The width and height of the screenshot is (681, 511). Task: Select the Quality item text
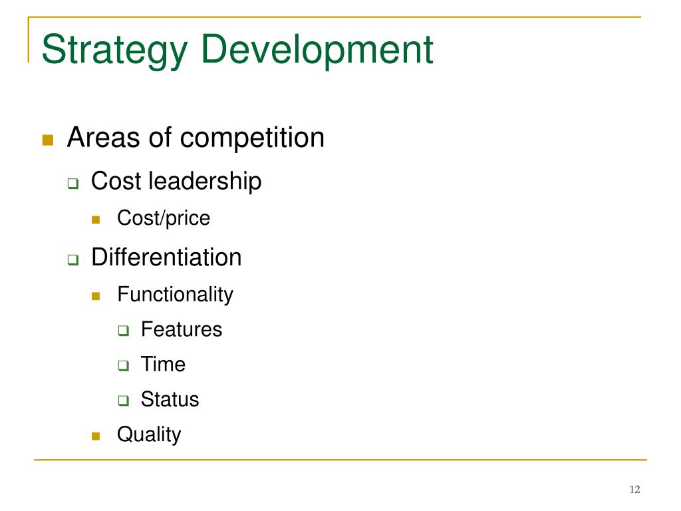pyautogui.click(x=150, y=435)
